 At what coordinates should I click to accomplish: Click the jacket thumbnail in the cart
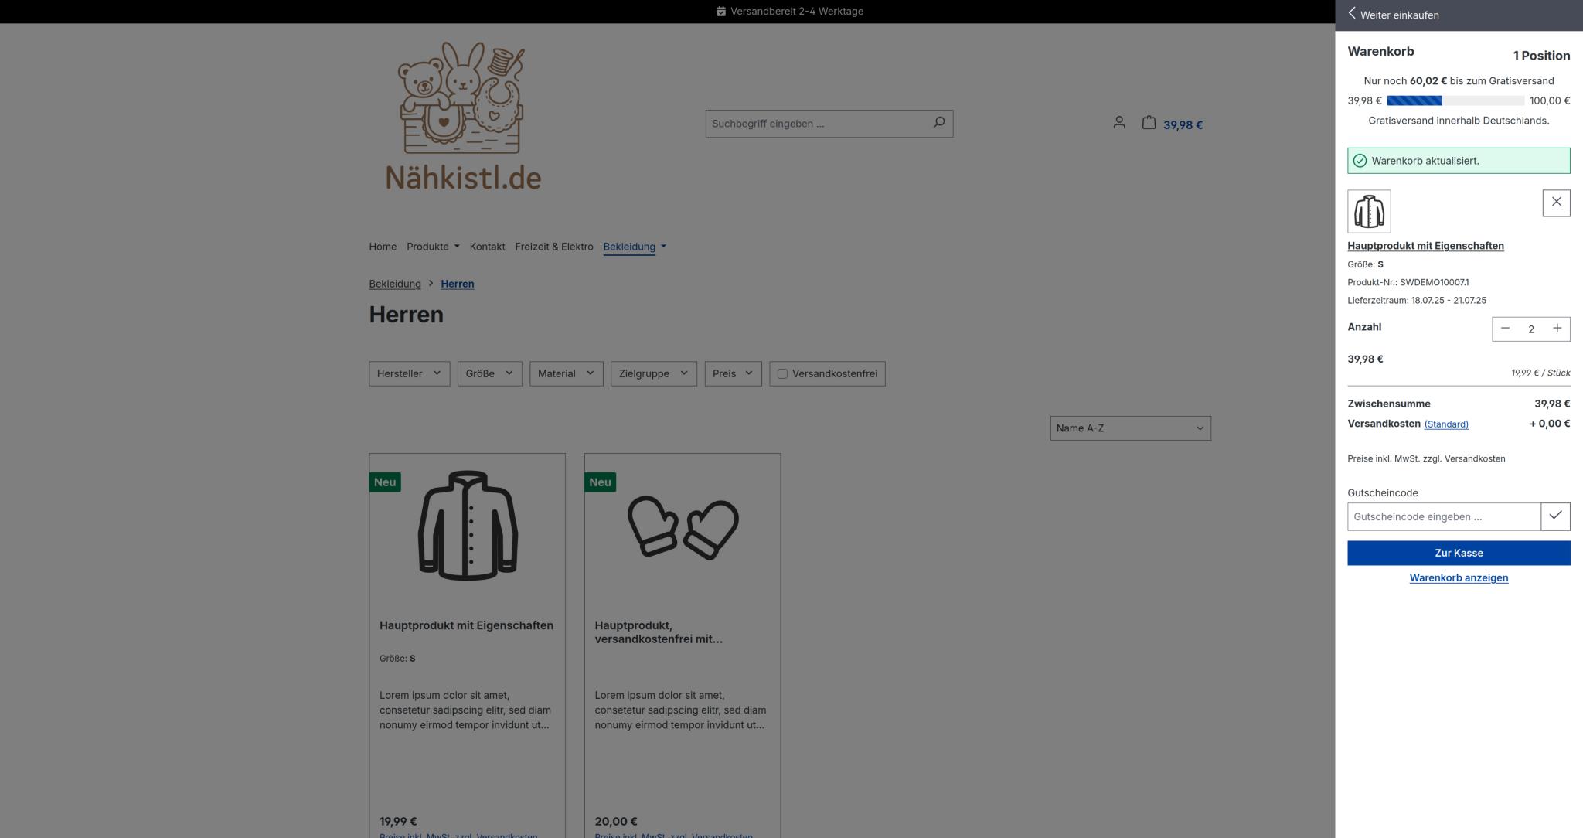1369,211
